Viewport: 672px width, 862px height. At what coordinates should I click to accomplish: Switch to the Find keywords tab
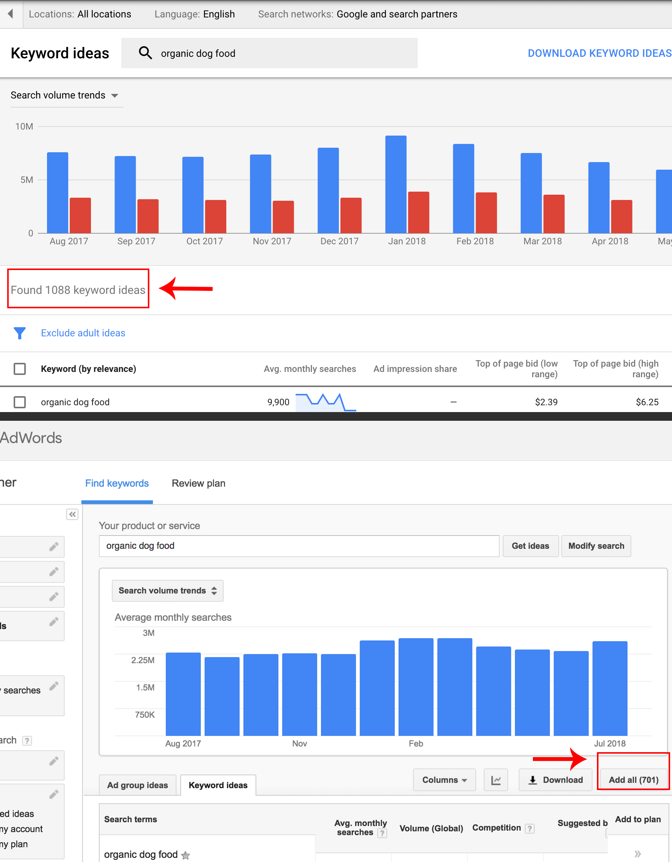click(117, 483)
